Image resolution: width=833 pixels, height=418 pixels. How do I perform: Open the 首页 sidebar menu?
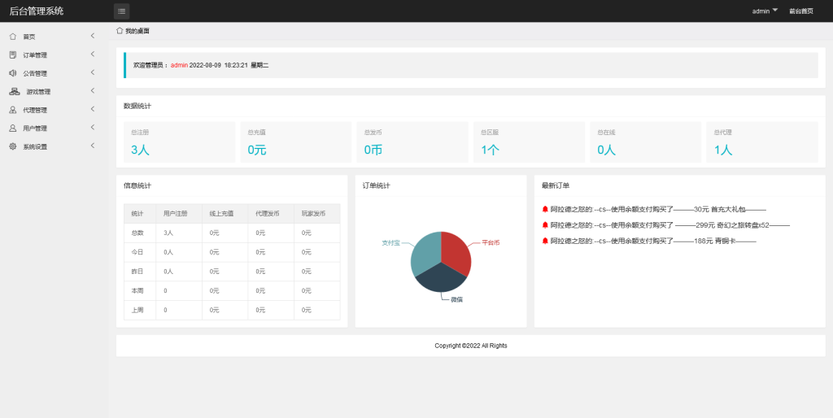coord(55,37)
